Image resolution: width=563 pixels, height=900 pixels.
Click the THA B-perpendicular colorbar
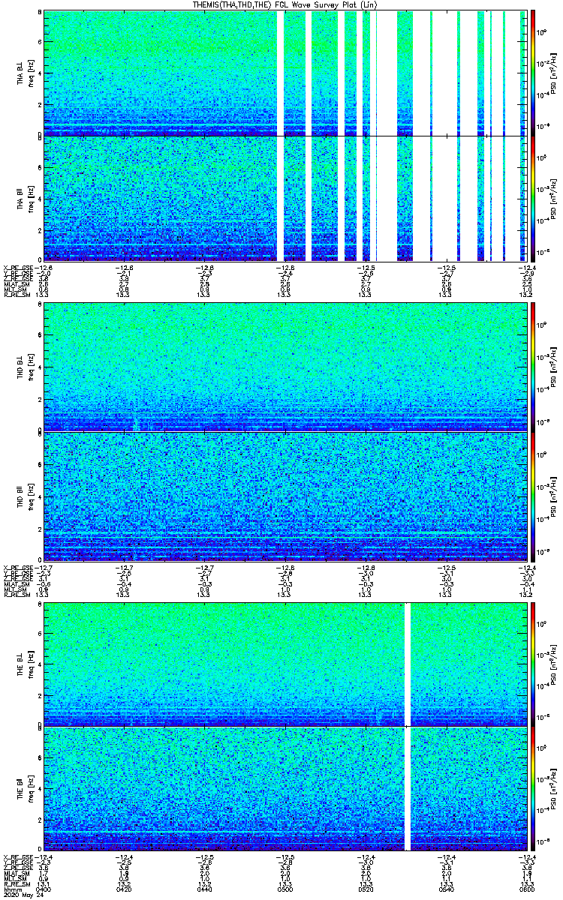533,72
